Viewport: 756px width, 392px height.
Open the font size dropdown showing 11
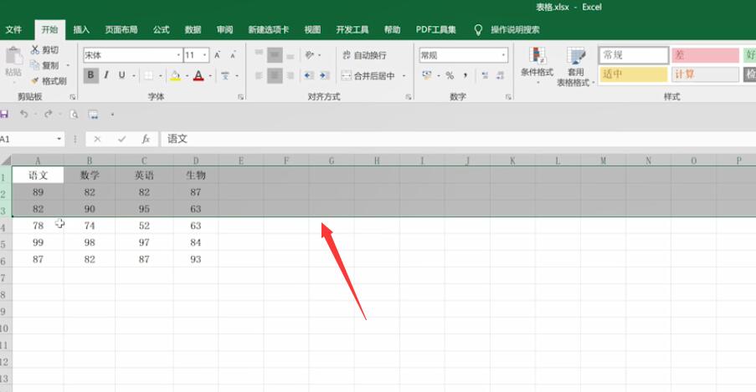[x=205, y=55]
